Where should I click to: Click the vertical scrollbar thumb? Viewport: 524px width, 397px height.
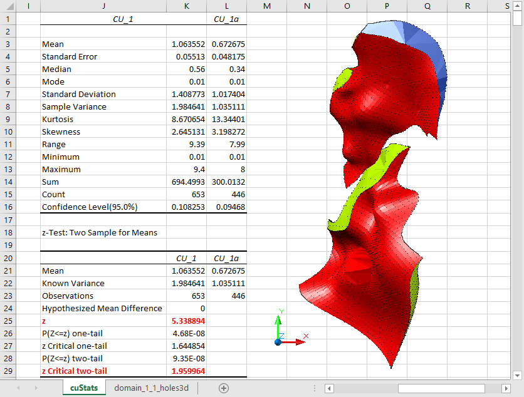coord(517,18)
